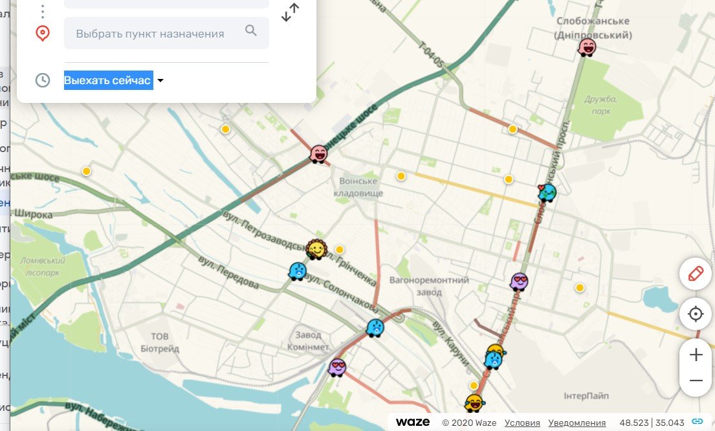715x431 pixels.
Task: Click the purple heart-eyes Wazer near Завод Комінмет
Action: click(337, 368)
